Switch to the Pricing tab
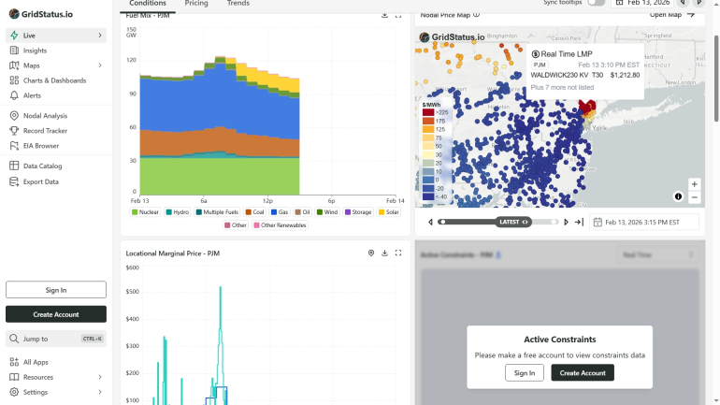The height and width of the screenshot is (405, 720). click(196, 4)
